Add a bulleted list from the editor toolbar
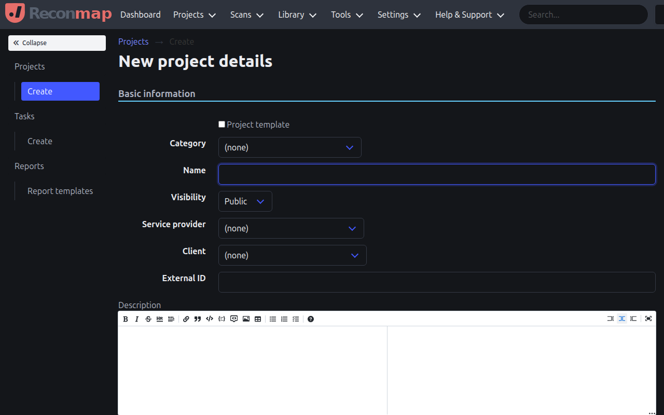 (x=273, y=319)
